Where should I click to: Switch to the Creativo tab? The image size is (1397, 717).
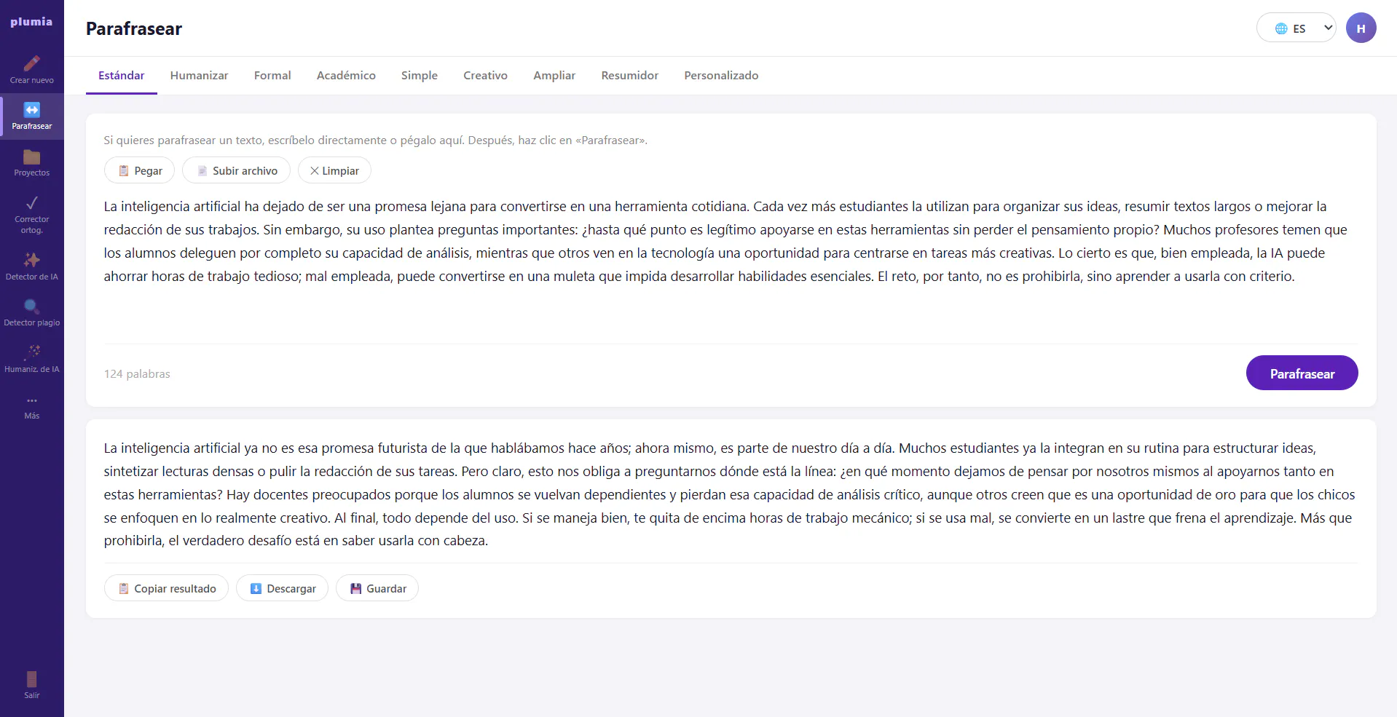(485, 76)
